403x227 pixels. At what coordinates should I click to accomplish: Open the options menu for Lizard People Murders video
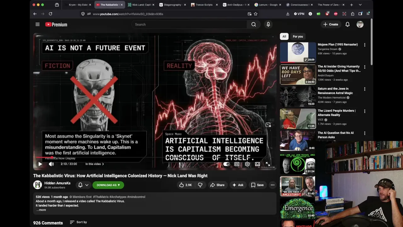coord(365,111)
